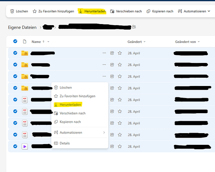Favorite the first folder with star icon

[x=120, y=53]
